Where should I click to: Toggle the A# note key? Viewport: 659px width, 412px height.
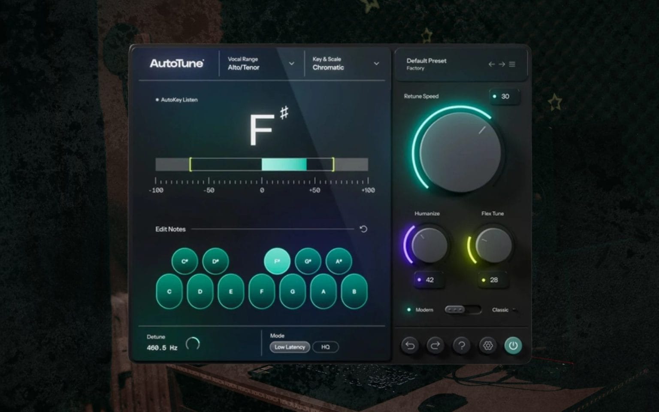(339, 261)
